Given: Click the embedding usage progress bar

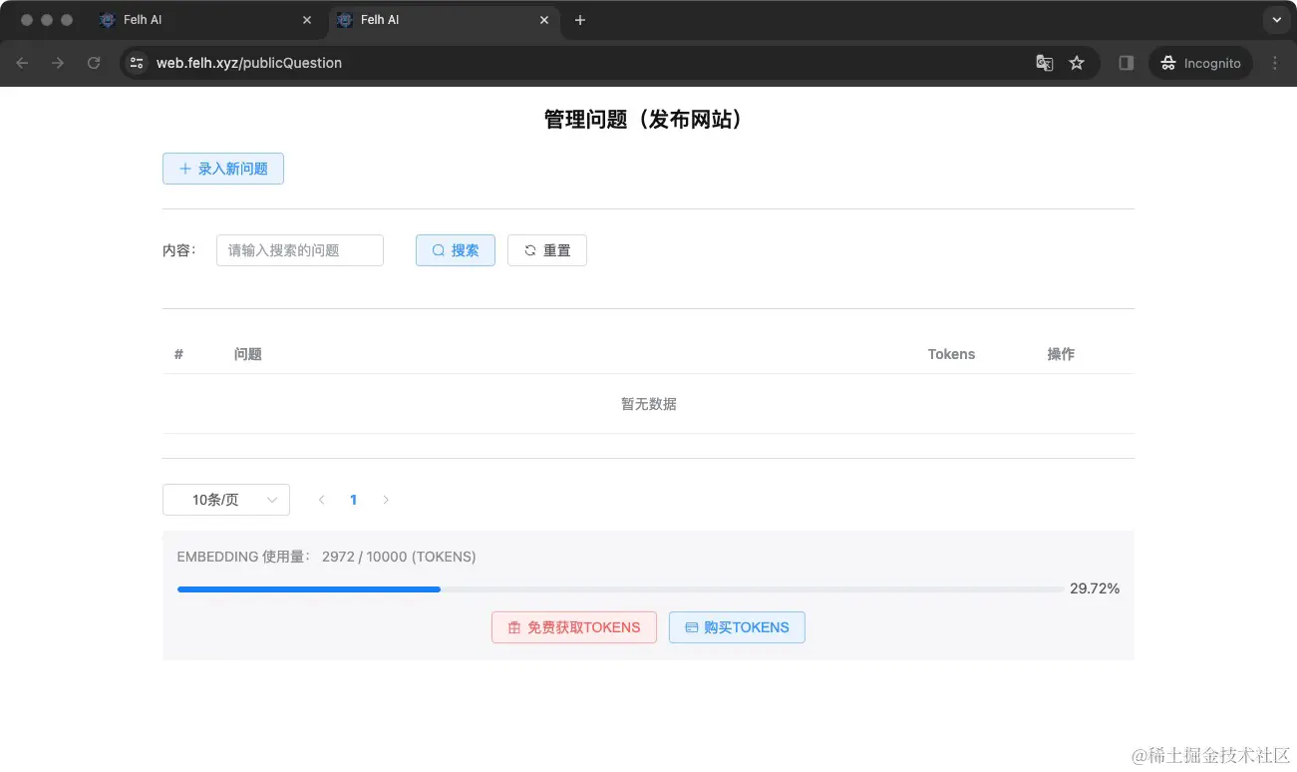Looking at the screenshot, I should (x=620, y=589).
